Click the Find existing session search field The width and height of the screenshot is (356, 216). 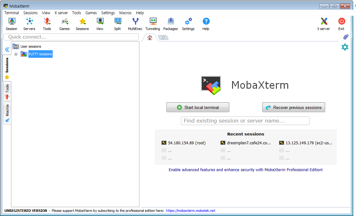[245, 121]
